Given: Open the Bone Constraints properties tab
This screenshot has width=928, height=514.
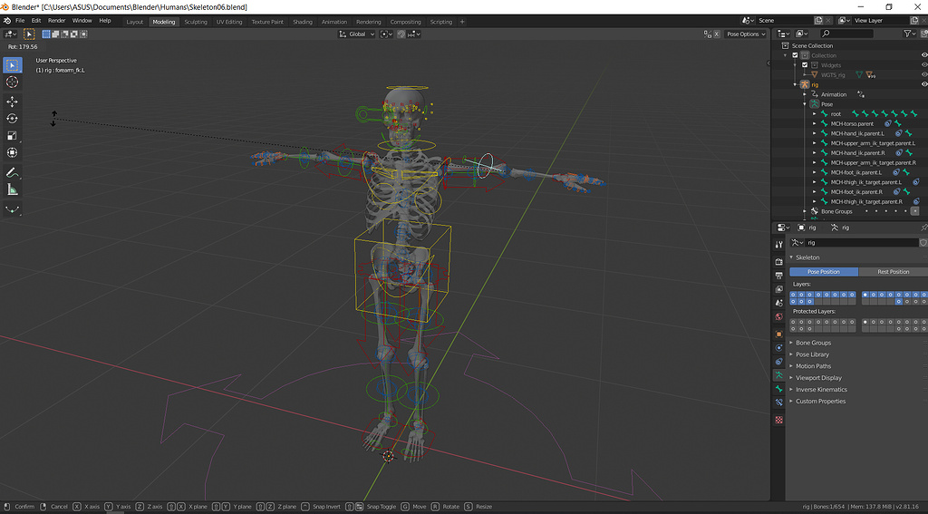Looking at the screenshot, I should click(x=778, y=402).
